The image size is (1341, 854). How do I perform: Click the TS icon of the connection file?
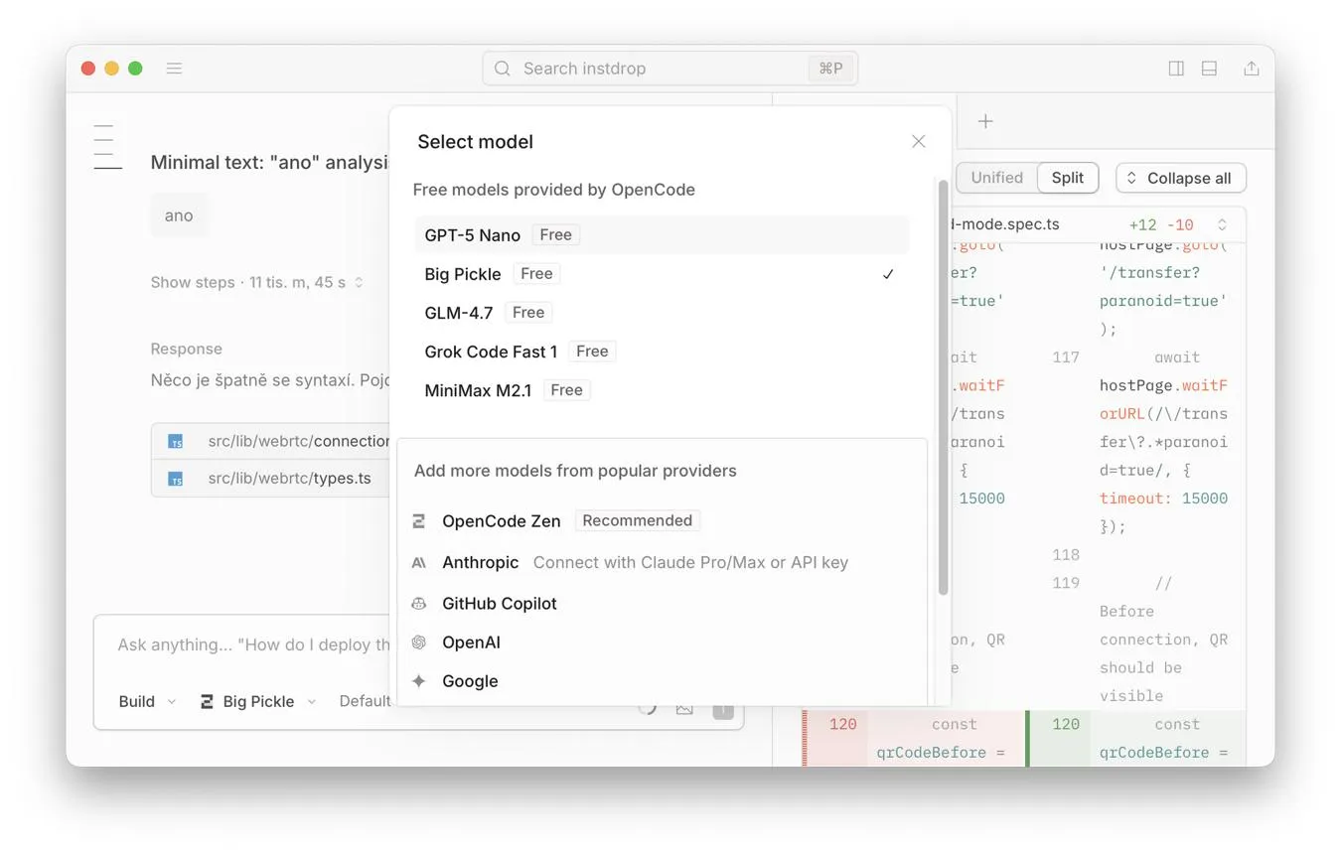[176, 441]
